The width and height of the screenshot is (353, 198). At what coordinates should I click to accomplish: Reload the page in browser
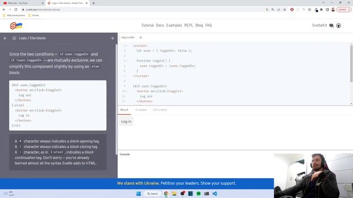[16, 10]
